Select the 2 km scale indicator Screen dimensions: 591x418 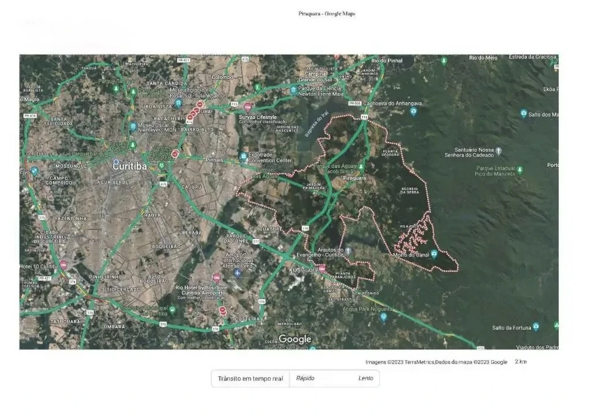pos(521,361)
